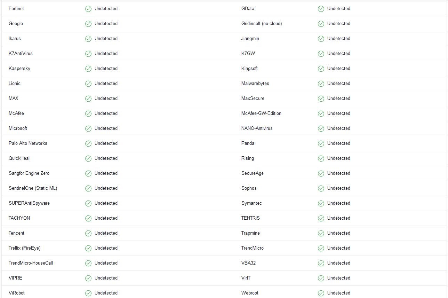Click the check icon in the GData row
This screenshot has width=448, height=298.
pos(321,9)
